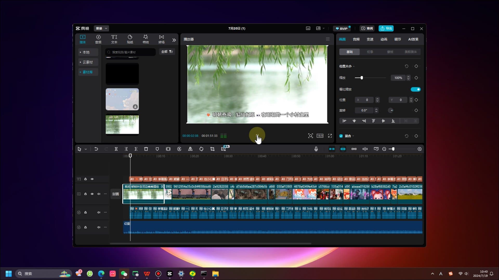This screenshot has width=499, height=280.
Task: Open the AI效果 tab
Action: coord(413,39)
